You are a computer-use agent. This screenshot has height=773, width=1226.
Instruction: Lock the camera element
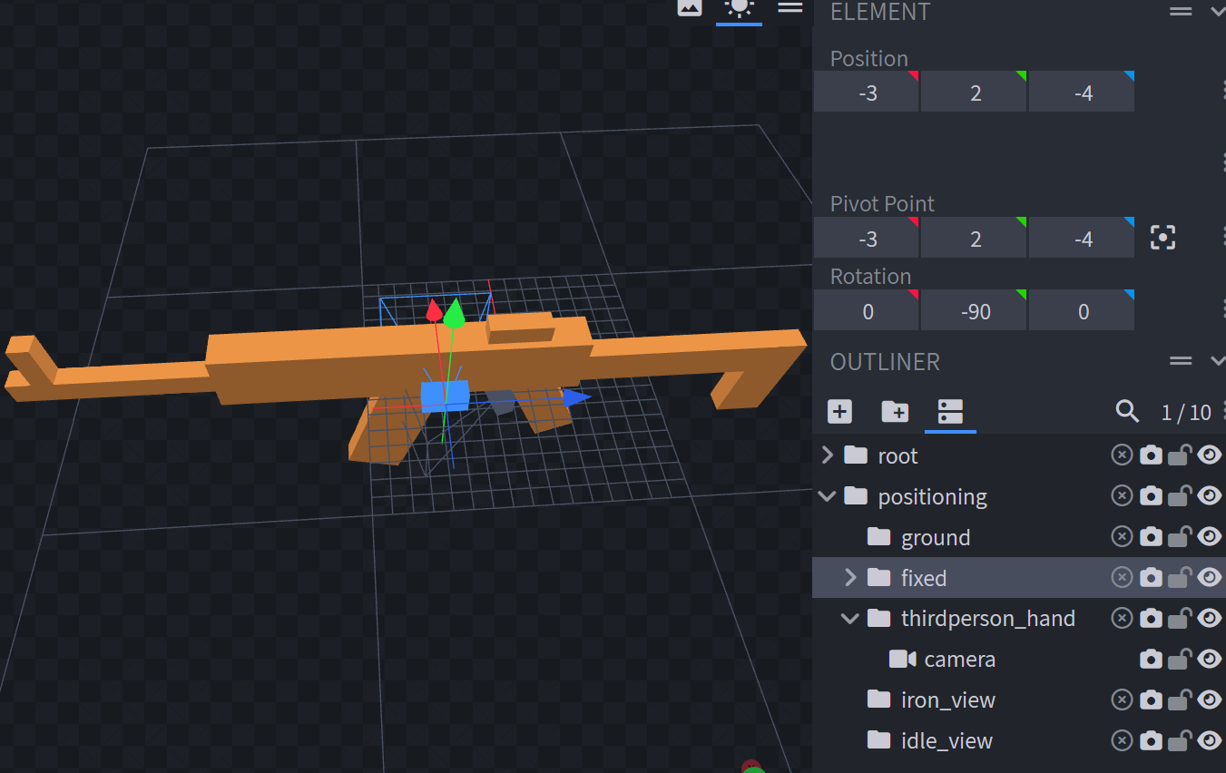[x=1180, y=659]
